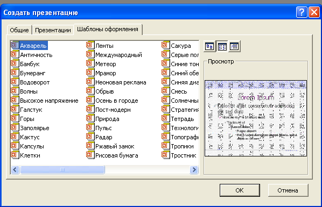The image size is (322, 207).
Task: Choose the Рисовая бумага template name
Action: tap(117, 156)
